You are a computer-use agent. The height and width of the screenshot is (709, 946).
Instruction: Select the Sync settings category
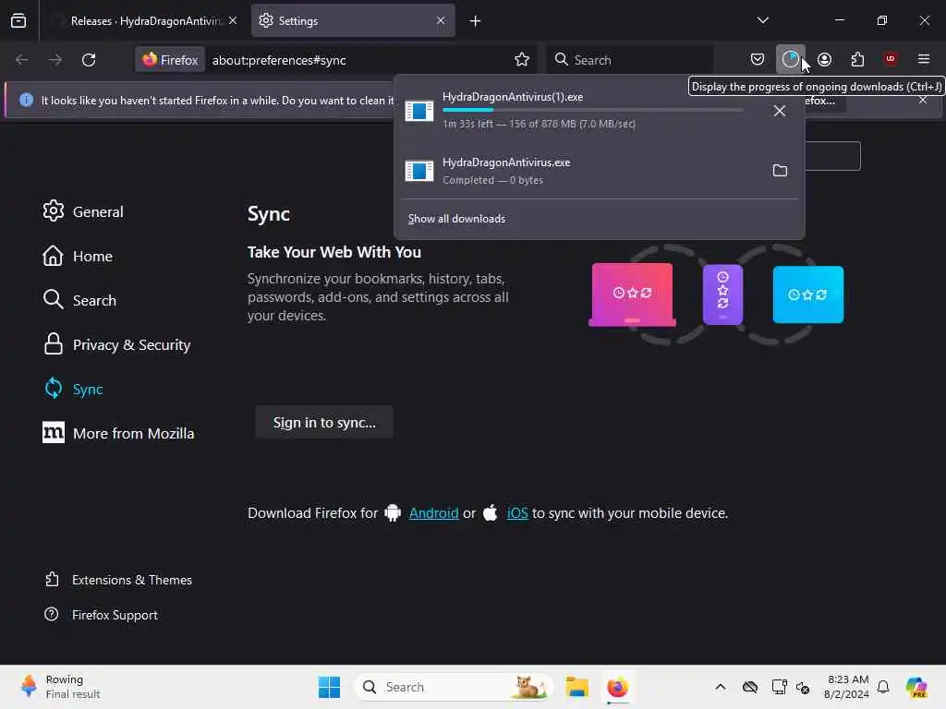pyautogui.click(x=73, y=389)
